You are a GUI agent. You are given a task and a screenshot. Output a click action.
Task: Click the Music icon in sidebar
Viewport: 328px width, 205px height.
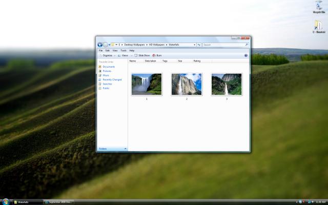(x=100, y=75)
